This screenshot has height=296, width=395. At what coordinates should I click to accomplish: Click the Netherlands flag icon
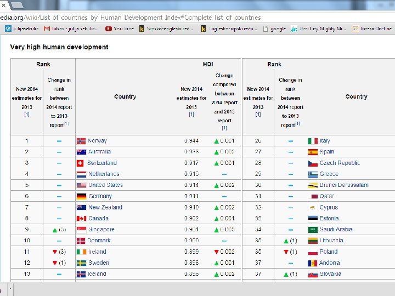click(x=81, y=174)
